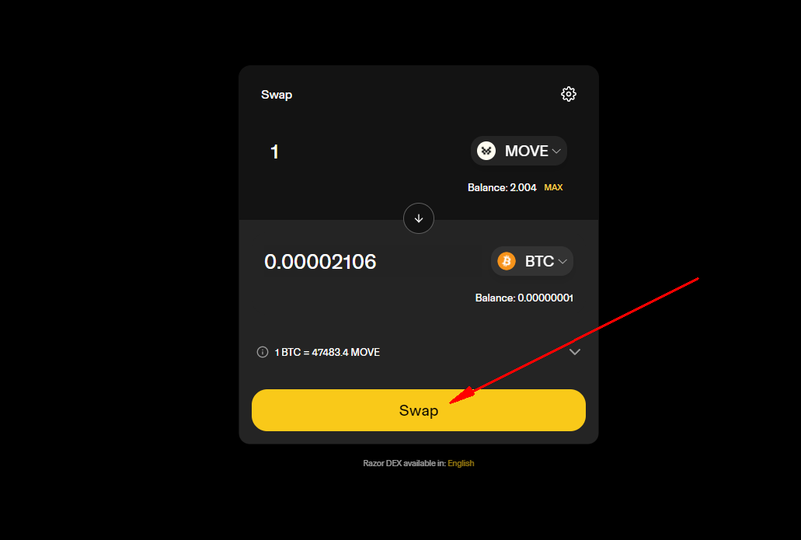The width and height of the screenshot is (801, 540).
Task: Click the Swap heading at the card top
Action: [277, 95]
